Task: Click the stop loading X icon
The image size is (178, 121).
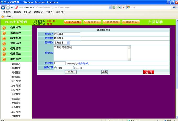Action: tap(123, 7)
